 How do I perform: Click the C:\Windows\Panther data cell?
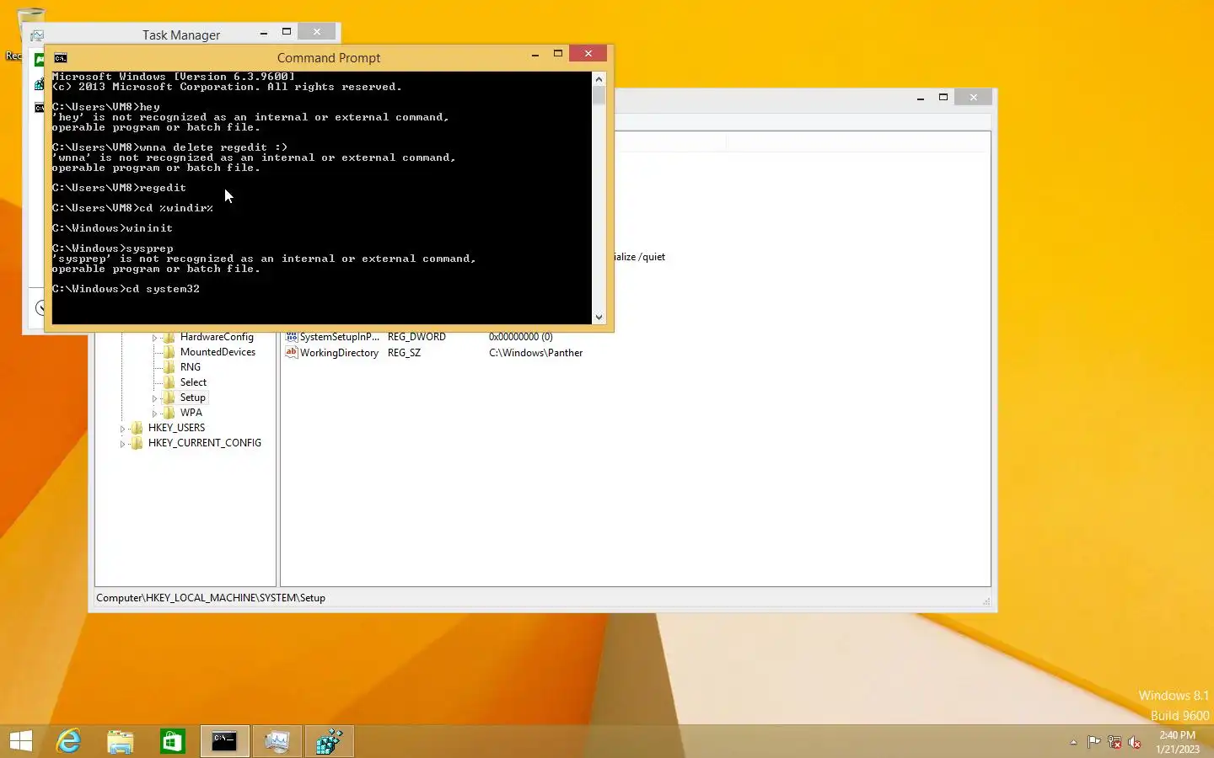[x=535, y=353]
